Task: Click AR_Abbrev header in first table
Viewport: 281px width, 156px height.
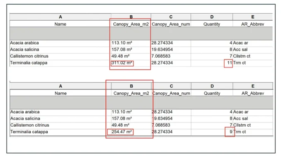Action: (252, 24)
